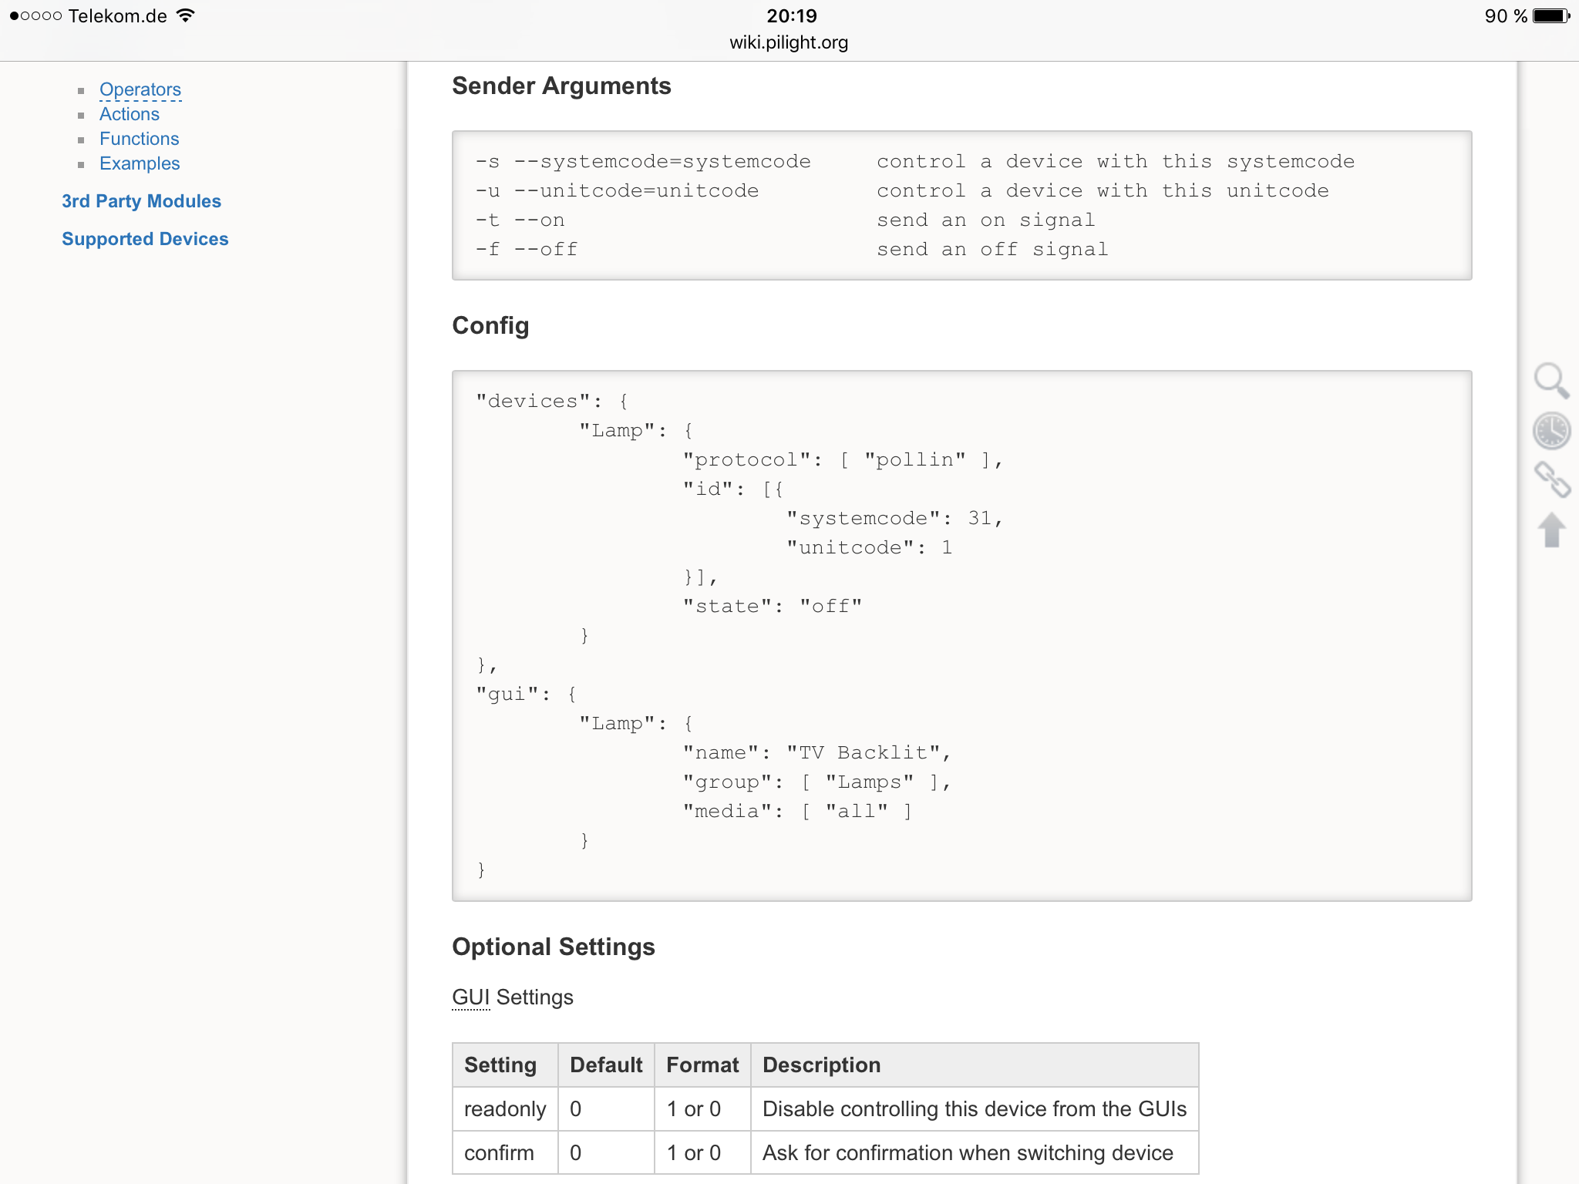Click the magnifier show-page icon

click(1550, 381)
